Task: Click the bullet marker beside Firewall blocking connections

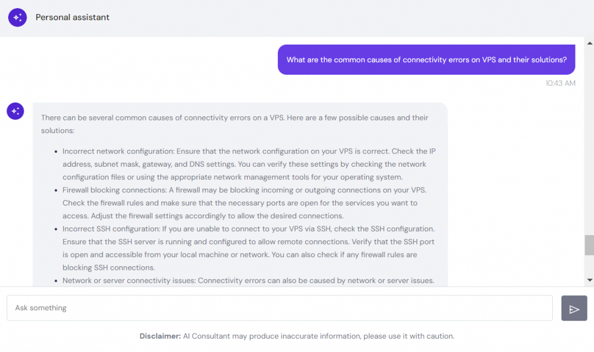Action: [56, 190]
